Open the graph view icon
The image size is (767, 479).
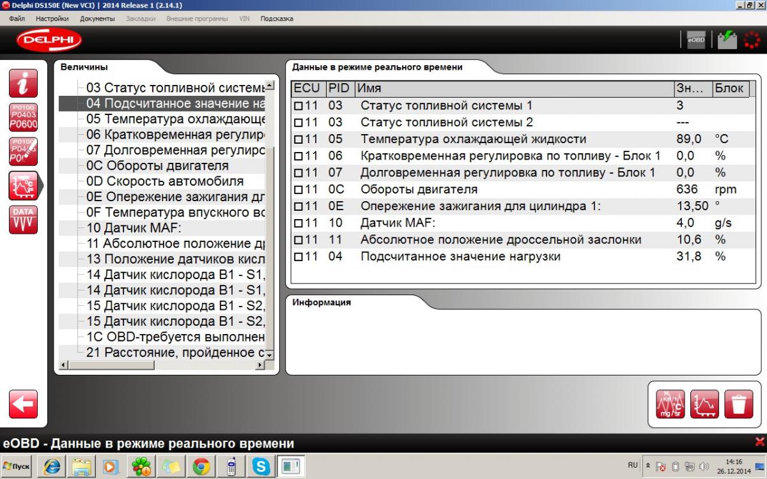(x=704, y=404)
